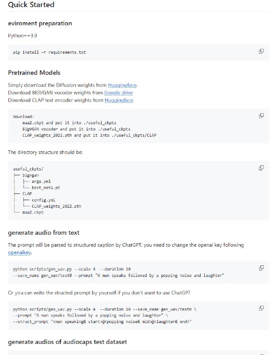Click the pip install -r requirements.txt text
The height and width of the screenshot is (355, 278).
coord(49,52)
